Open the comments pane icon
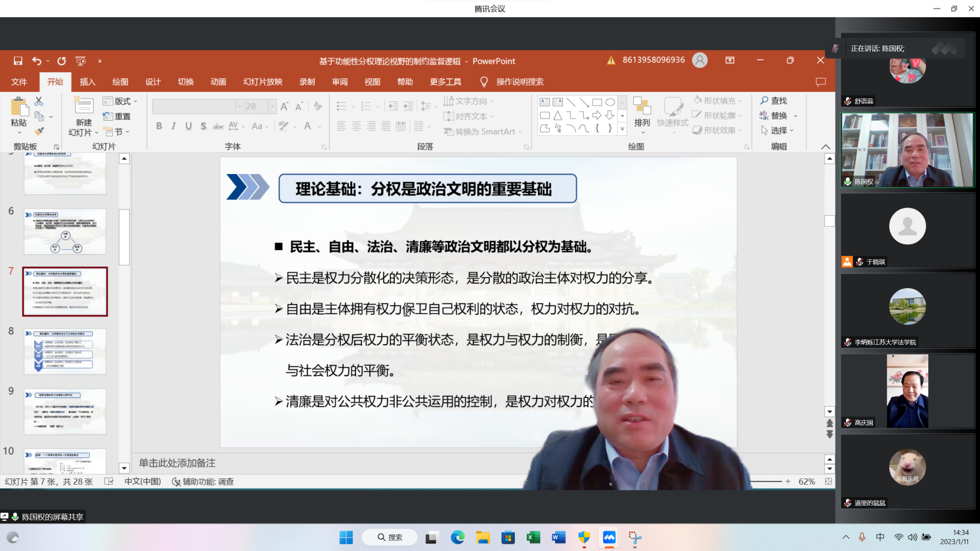 821,82
